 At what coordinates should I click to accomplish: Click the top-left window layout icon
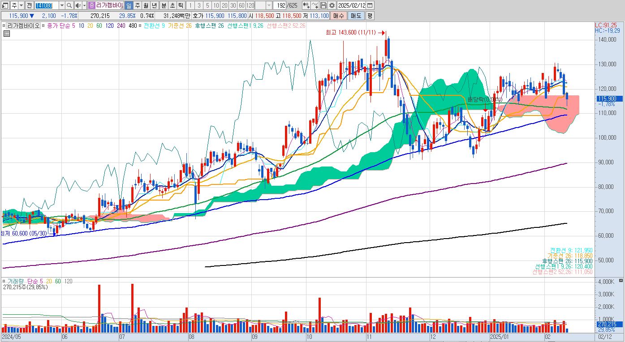[5, 5]
